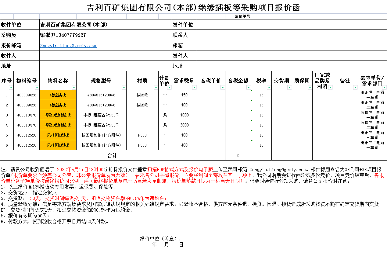The height and width of the screenshot is (256, 387).
Task: Select the empty 收件人 value cell
Action: pyautogui.click(x=106, y=56)
